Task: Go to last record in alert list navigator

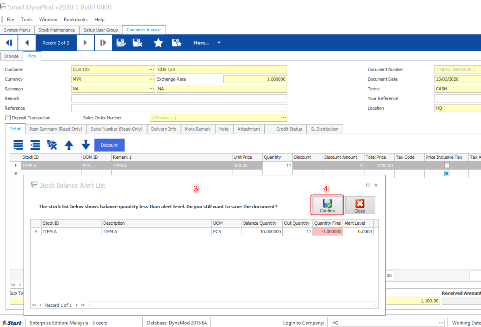Action: click(x=83, y=305)
